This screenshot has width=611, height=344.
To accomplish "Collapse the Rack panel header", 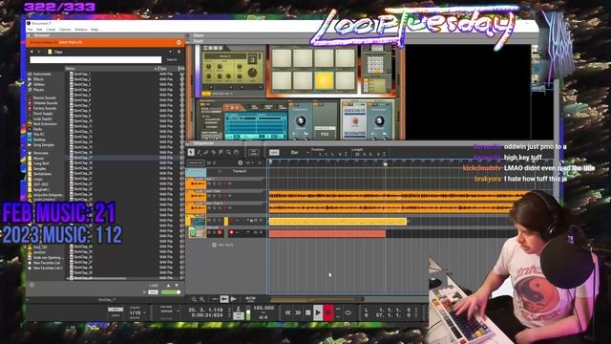I will point(188,41).
